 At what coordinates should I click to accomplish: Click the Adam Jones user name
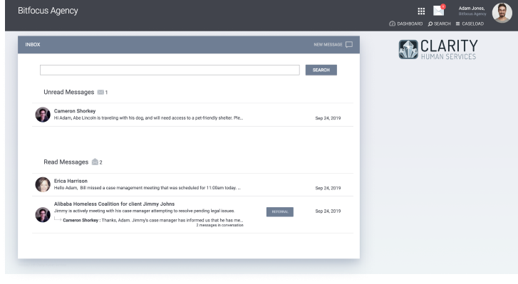pos(472,9)
